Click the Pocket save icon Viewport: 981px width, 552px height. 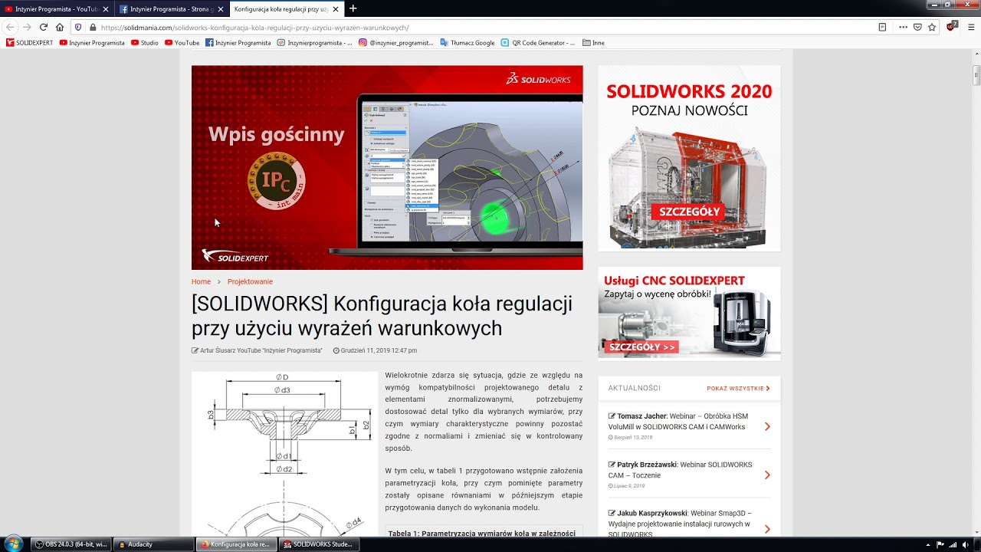coord(917,27)
